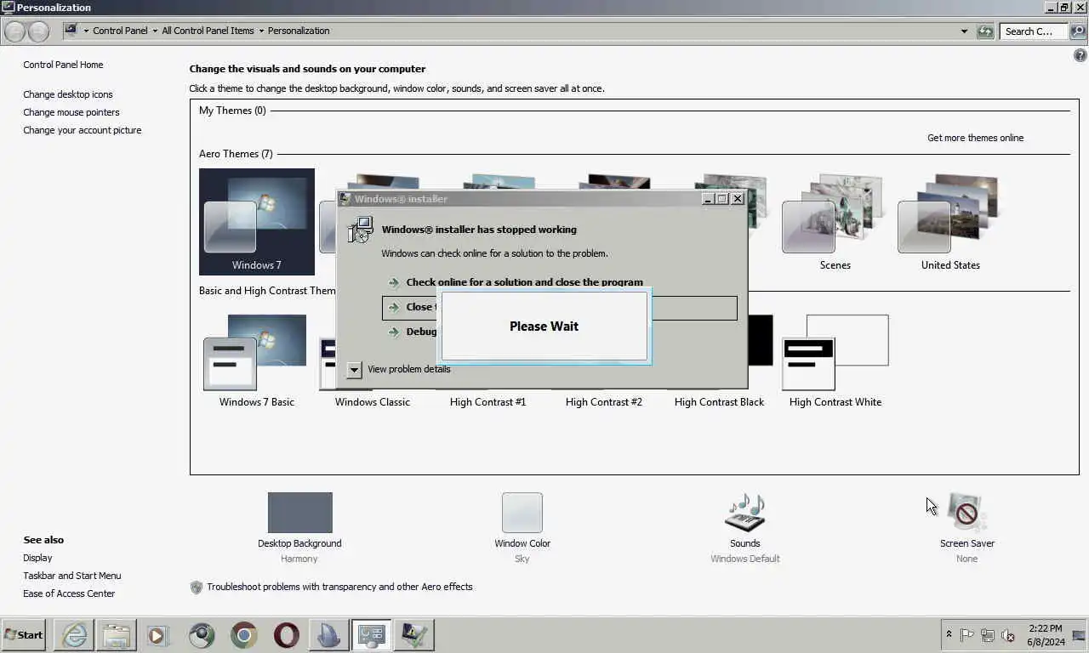This screenshot has height=653, width=1089.
Task: Open Change your account picture link
Action: click(x=83, y=130)
